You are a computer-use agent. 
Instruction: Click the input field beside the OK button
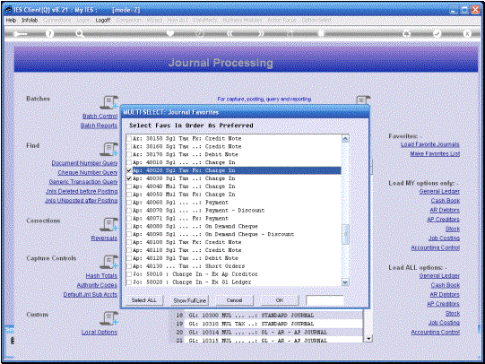tap(325, 300)
